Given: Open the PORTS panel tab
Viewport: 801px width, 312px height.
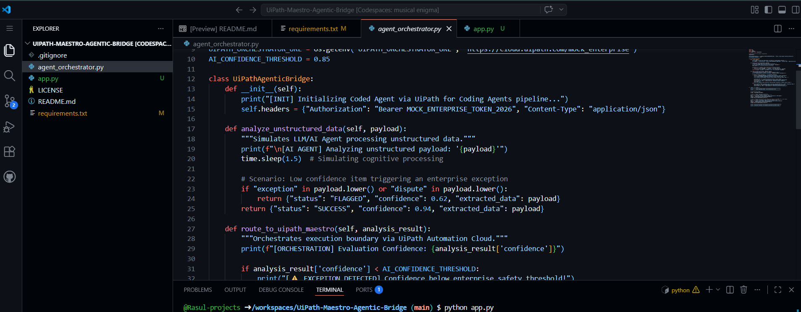Looking at the screenshot, I should click(x=369, y=290).
